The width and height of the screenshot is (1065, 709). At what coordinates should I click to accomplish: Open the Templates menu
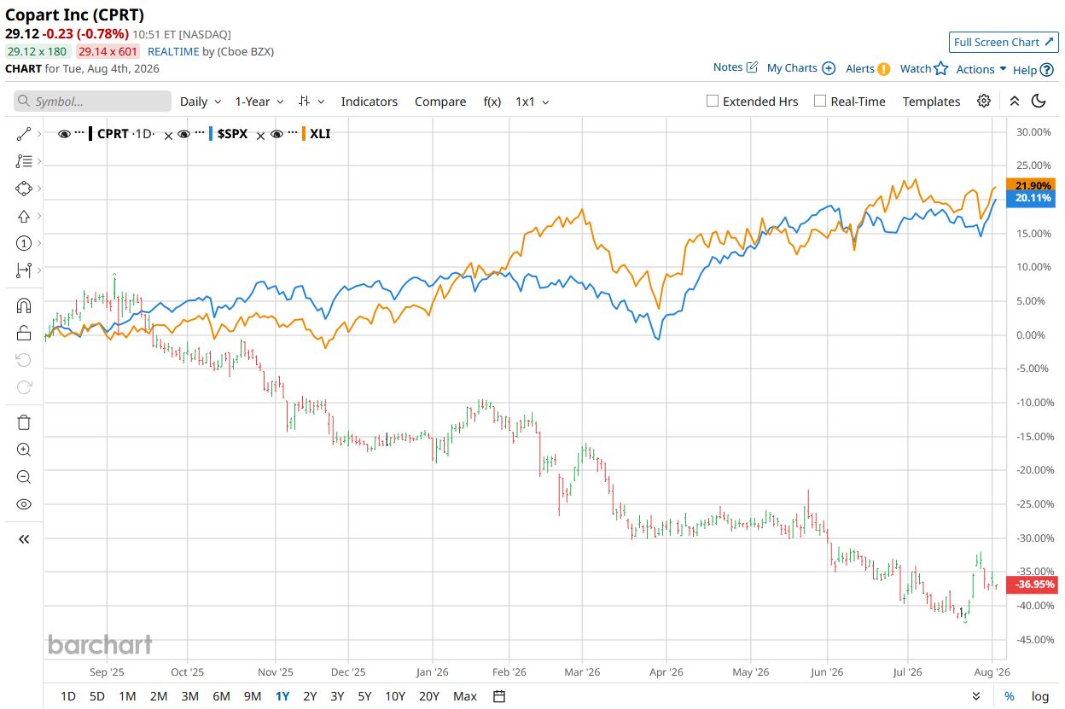pos(931,102)
